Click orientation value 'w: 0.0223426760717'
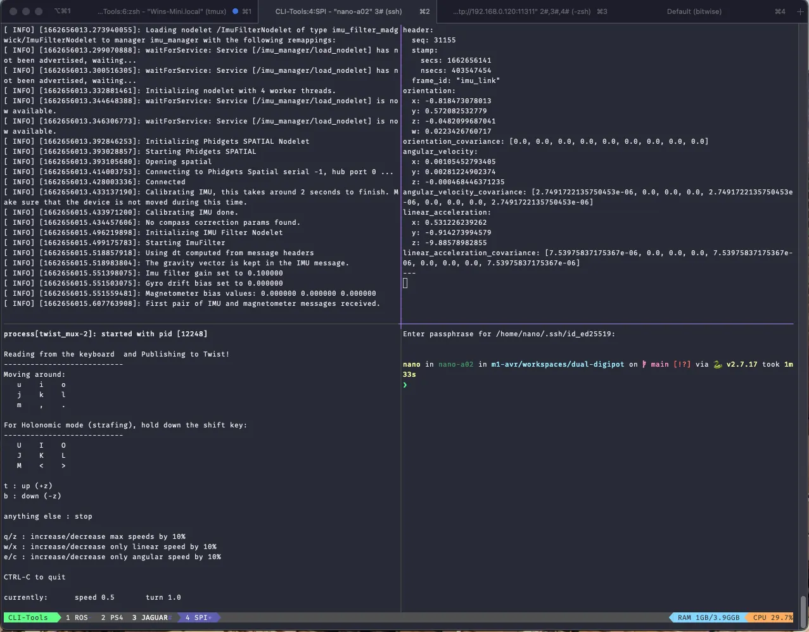 [451, 131]
